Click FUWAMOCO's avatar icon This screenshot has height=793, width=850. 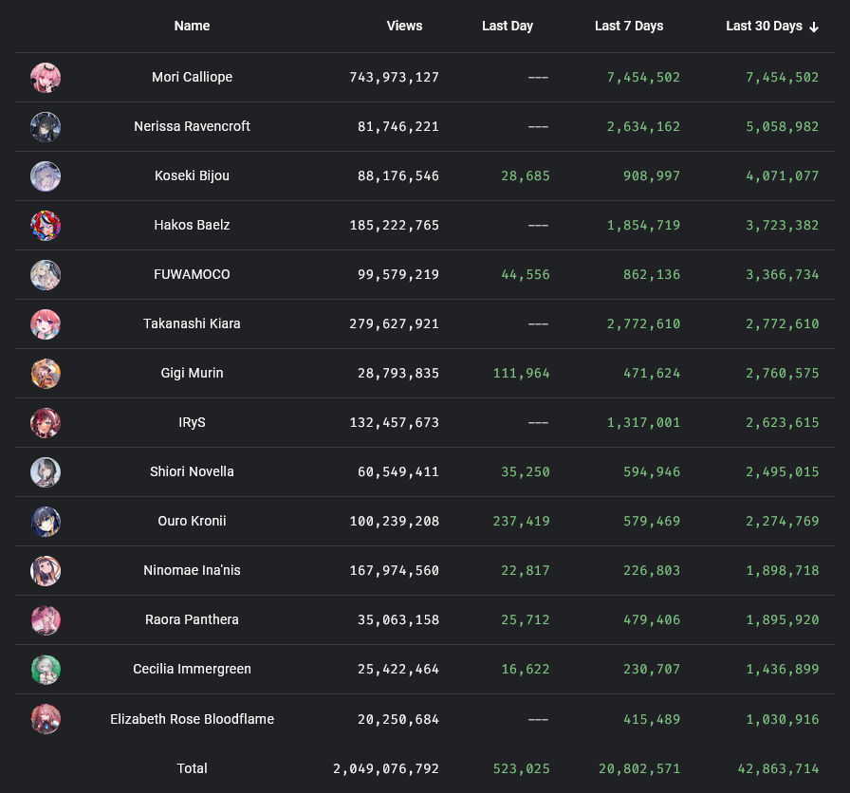[x=46, y=275]
